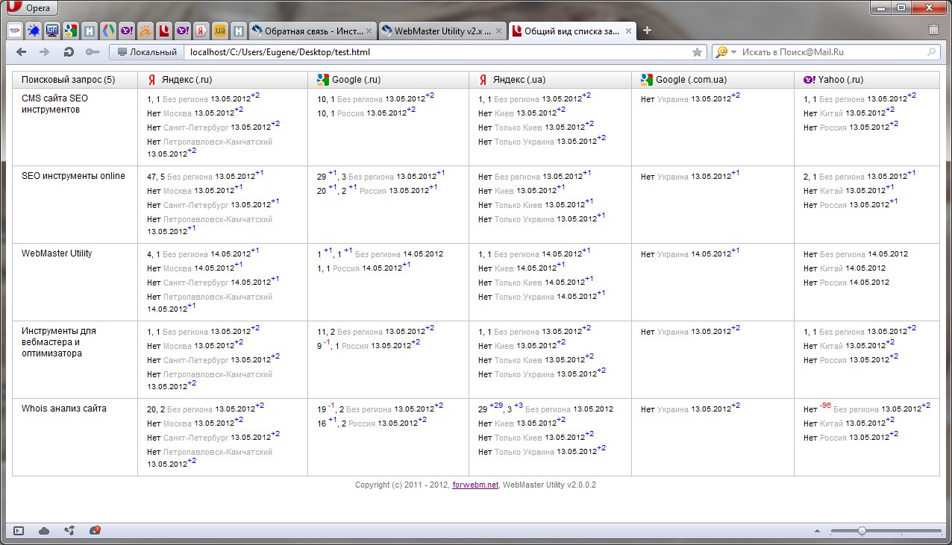Click the Opera Turbo icon with alert badge
The height and width of the screenshot is (545, 952).
point(95,531)
